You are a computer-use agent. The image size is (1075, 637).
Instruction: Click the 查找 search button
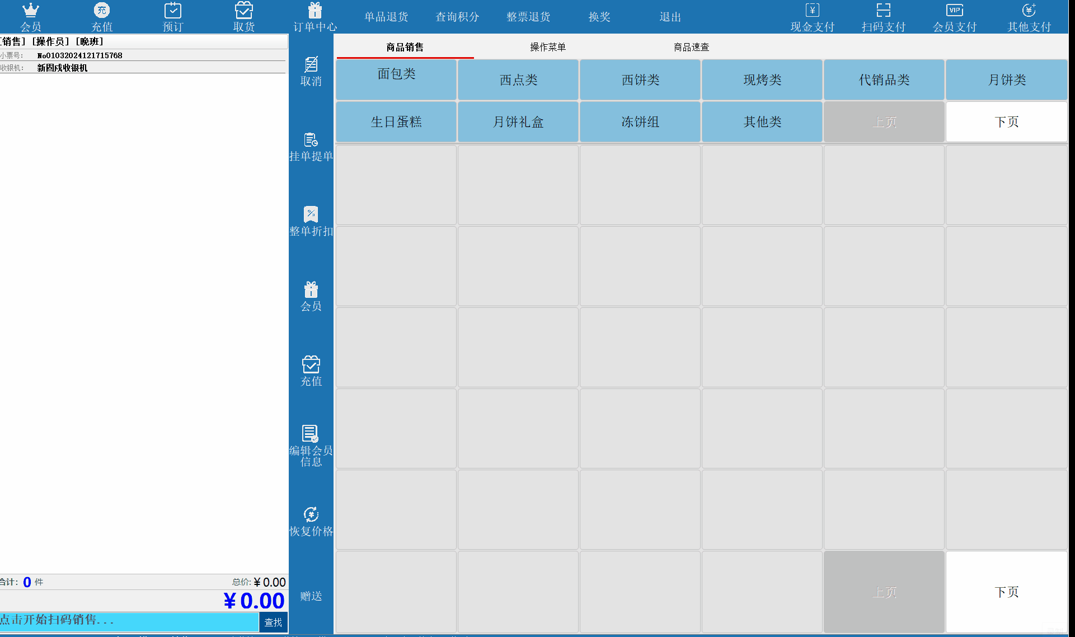point(273,622)
